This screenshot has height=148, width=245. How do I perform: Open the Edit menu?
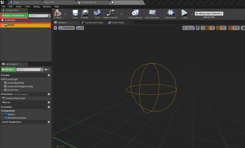[x=11, y=7]
